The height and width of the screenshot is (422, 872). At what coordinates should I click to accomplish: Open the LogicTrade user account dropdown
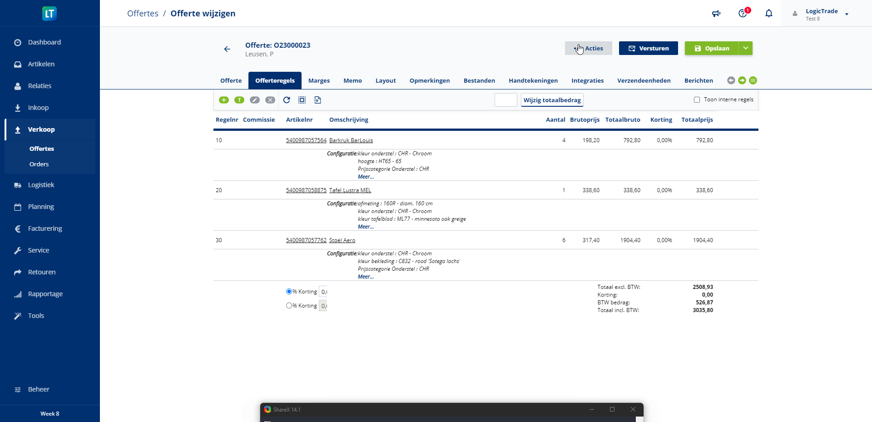pos(847,14)
